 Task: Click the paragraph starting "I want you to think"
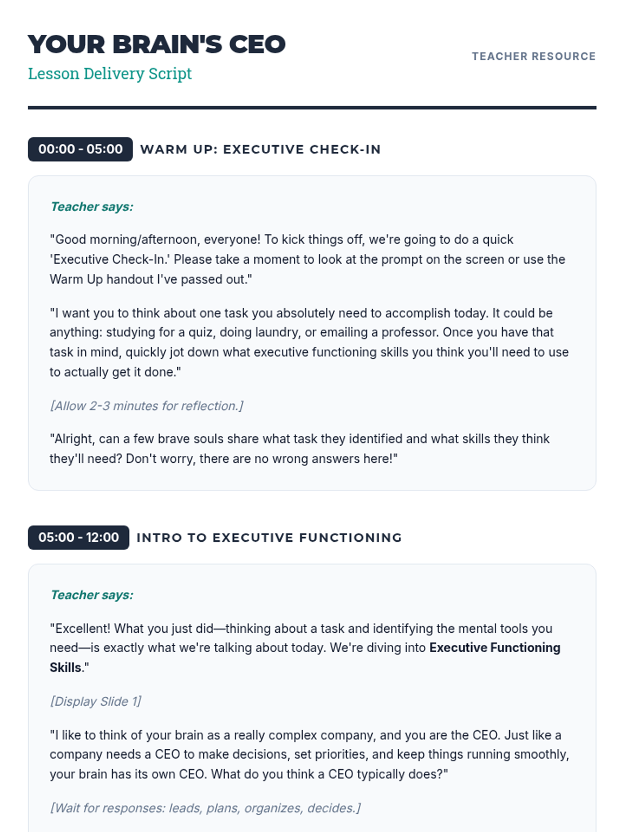(309, 342)
